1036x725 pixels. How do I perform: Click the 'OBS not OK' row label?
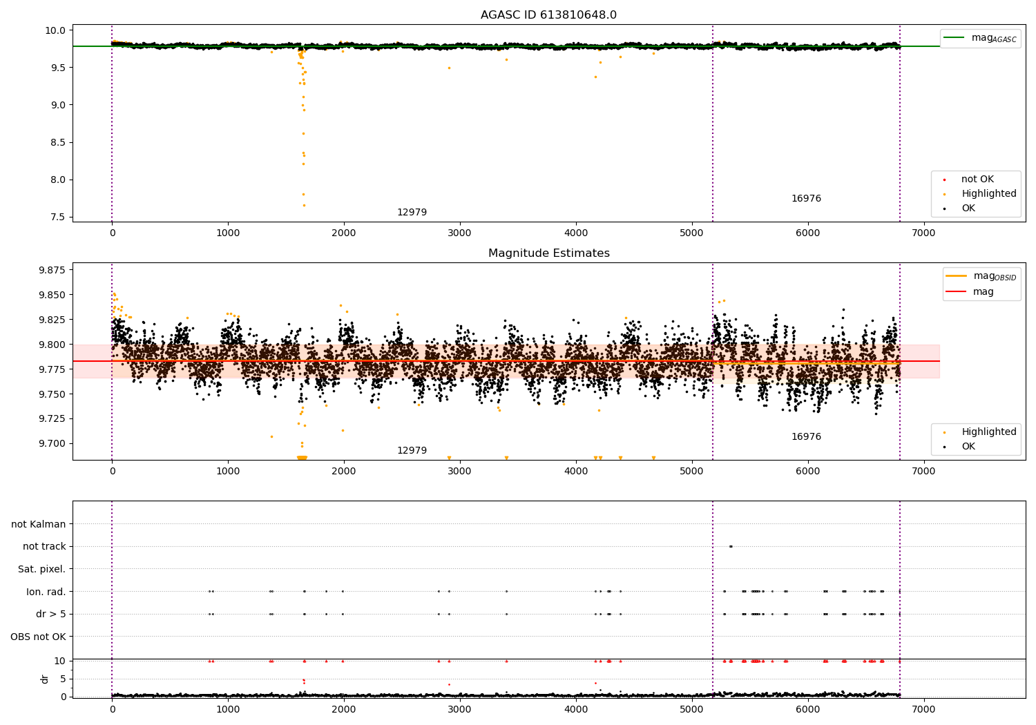tap(39, 637)
